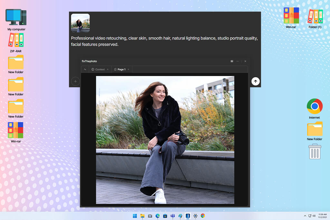Close the fixThephoto window
Image resolution: width=330 pixels, height=220 pixels.
(x=245, y=61)
